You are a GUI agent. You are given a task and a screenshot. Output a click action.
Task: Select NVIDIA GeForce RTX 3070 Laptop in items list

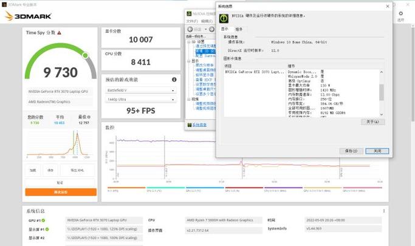pyautogui.click(x=255, y=72)
